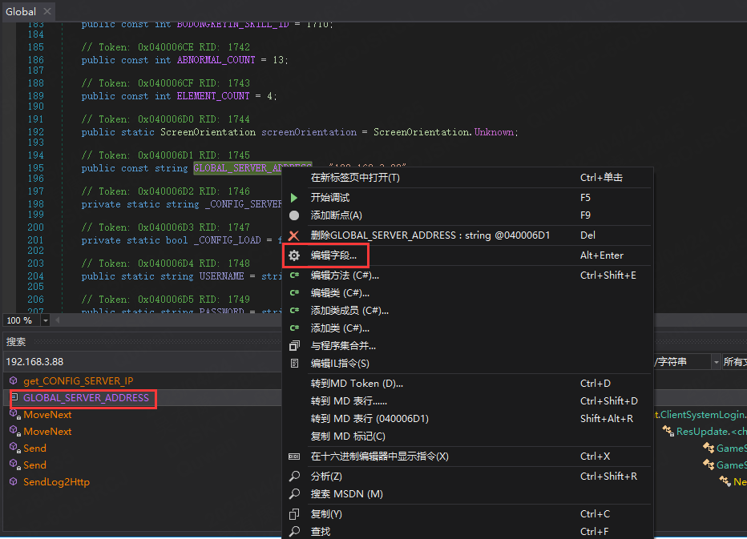Image resolution: width=747 pixels, height=539 pixels.
Task: Click the IL document icon beside 编辑IL指令
Action: click(294, 364)
